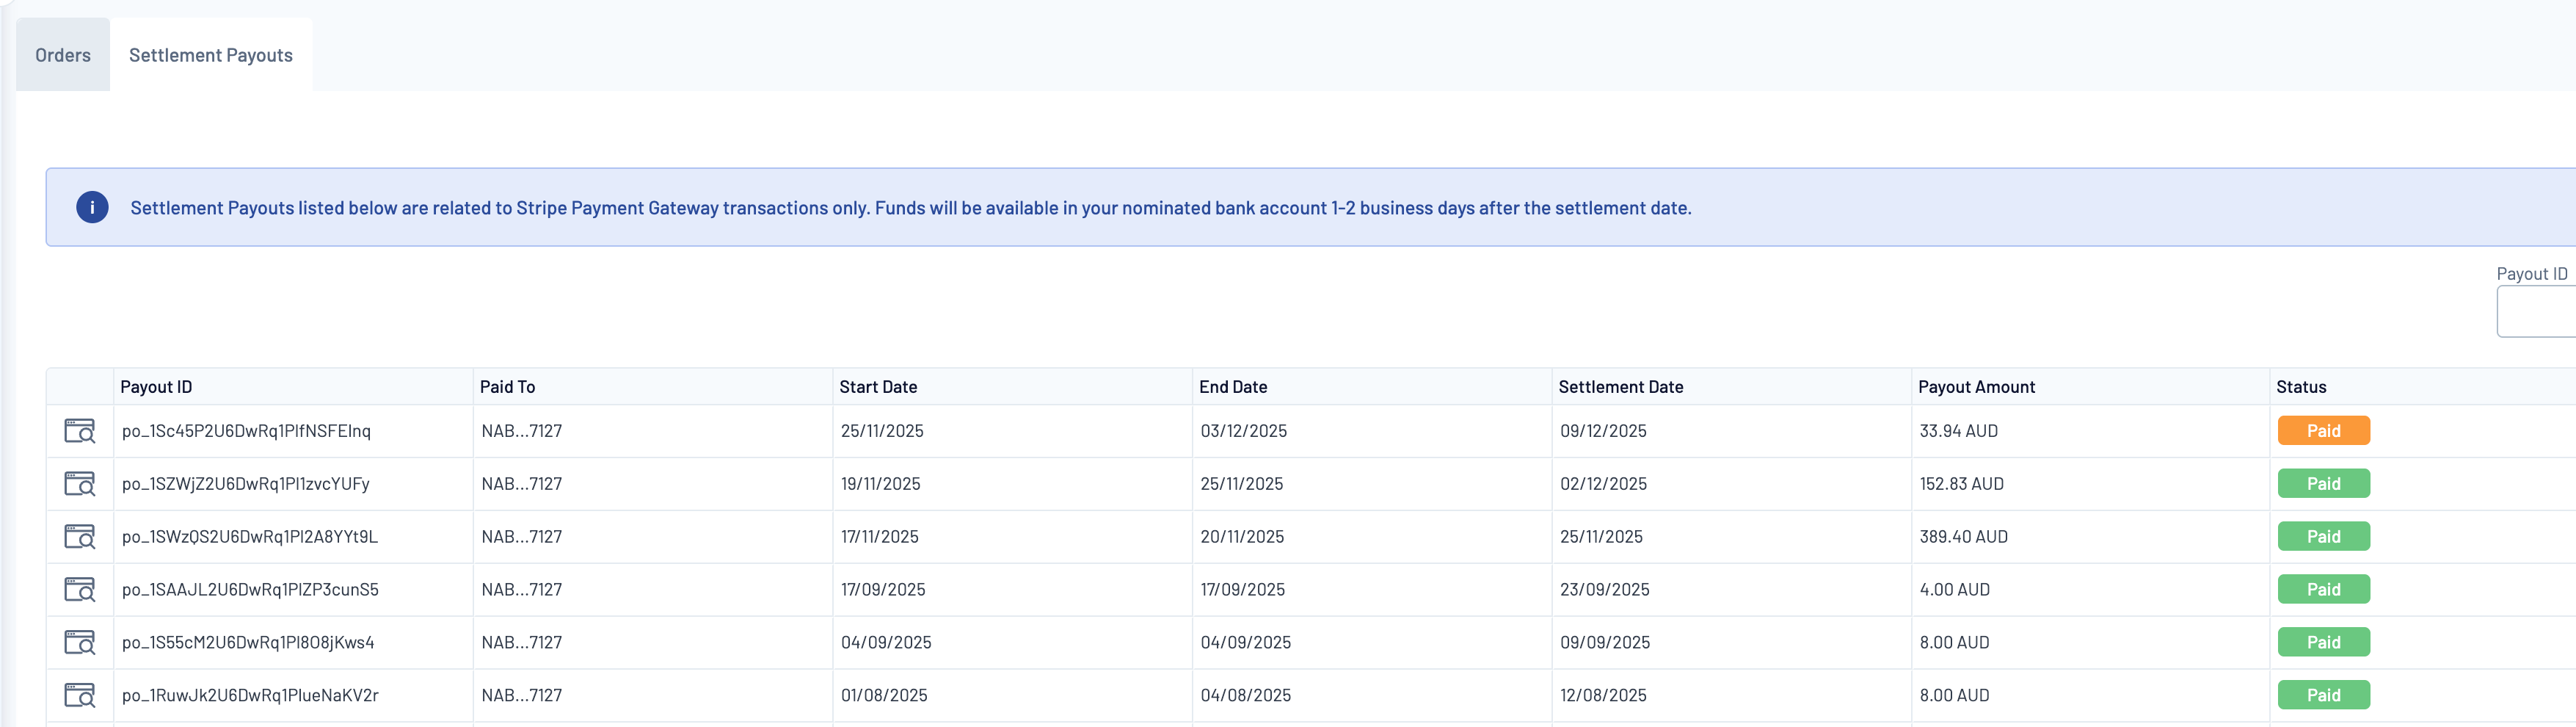Click view icon for payout po_1SAAJL2U6DwRq1PIZP3cunS5
Viewport: 2576px width, 727px height.
79,590
